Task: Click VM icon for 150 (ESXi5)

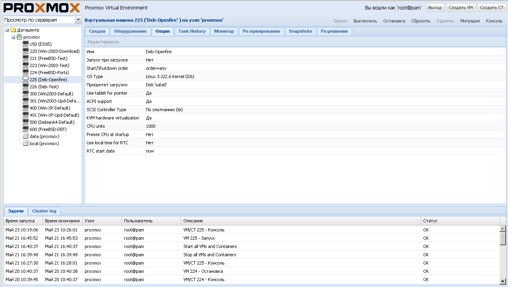Action: pyautogui.click(x=26, y=44)
